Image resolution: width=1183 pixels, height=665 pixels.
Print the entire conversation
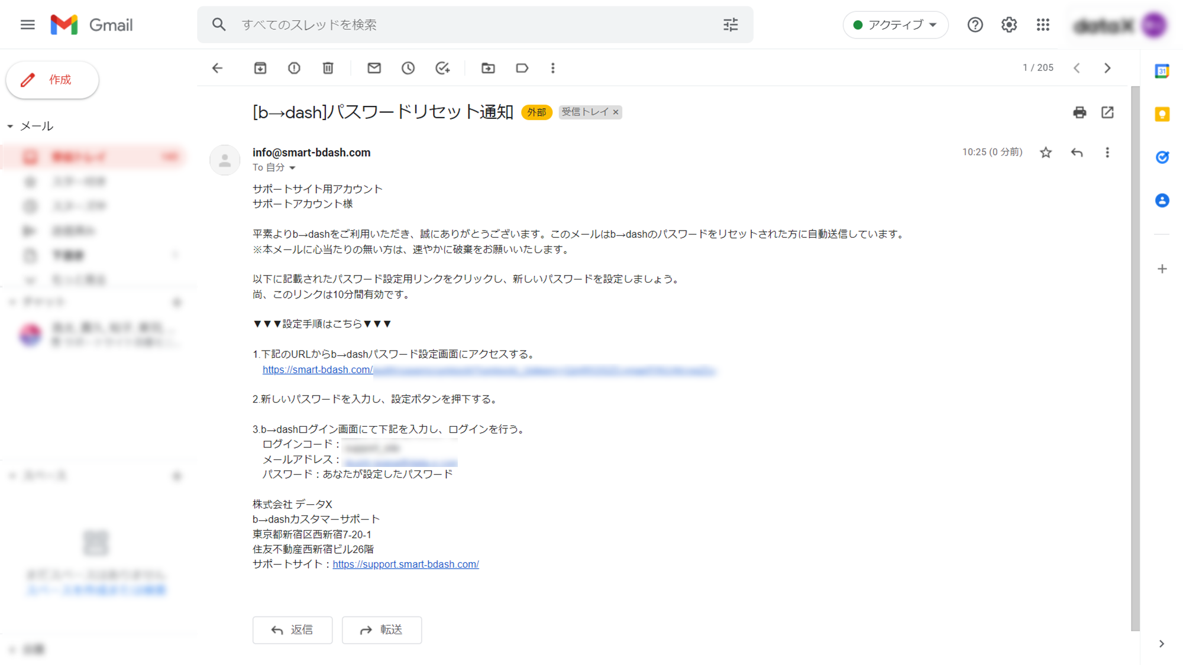click(1079, 112)
